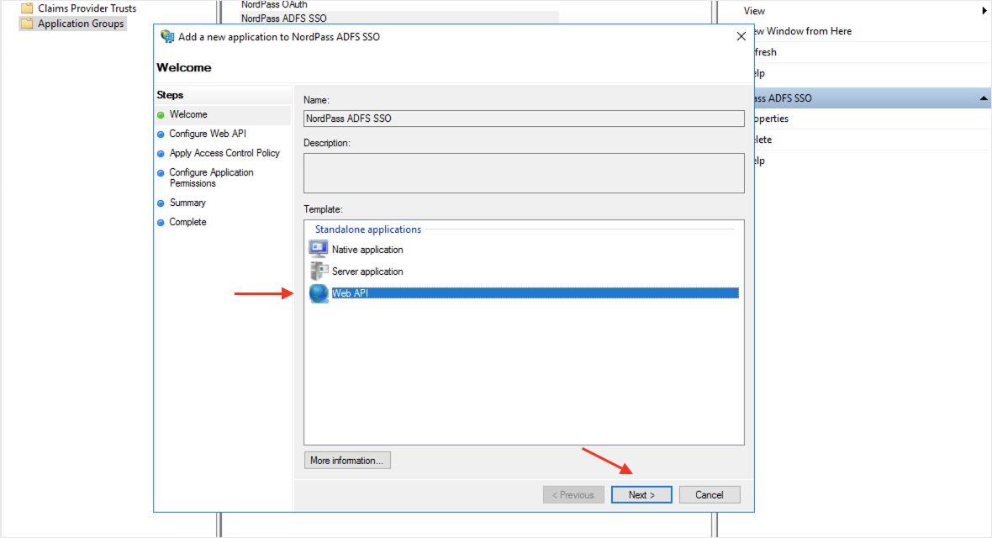Screen dimensions: 992x538
Task: Select NordPass ADFS SSO list row
Action: click(x=398, y=18)
